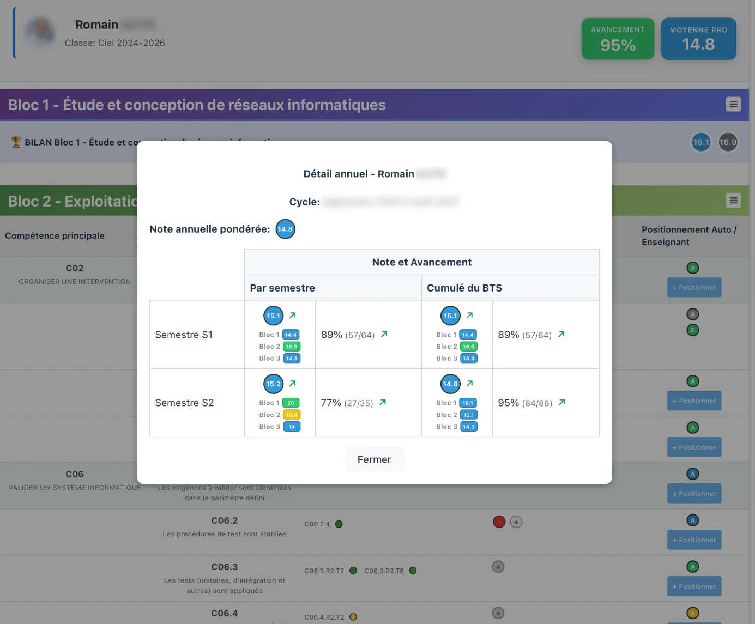Click the Positionner button in C06.2 row
755x624 pixels.
[x=694, y=540]
